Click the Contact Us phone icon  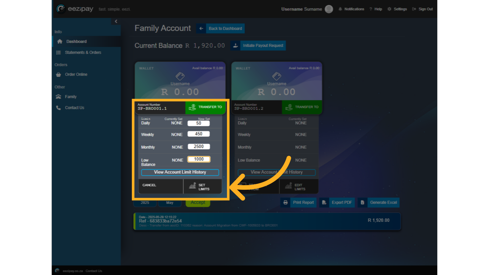58,107
